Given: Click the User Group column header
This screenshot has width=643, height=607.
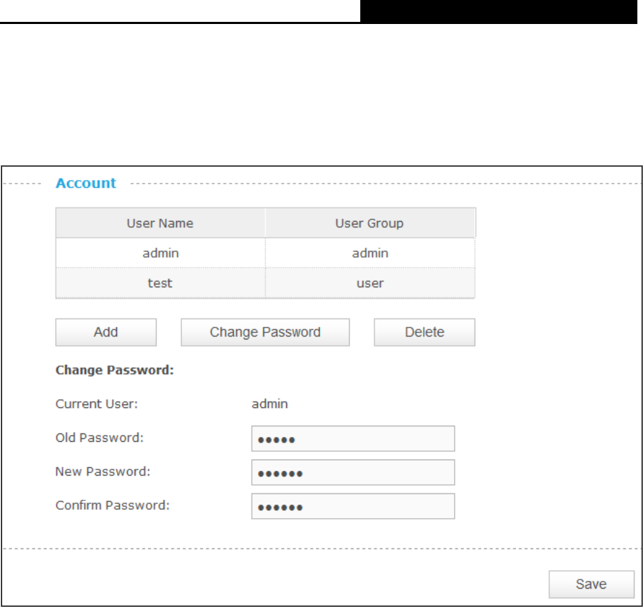Looking at the screenshot, I should click(x=370, y=223).
